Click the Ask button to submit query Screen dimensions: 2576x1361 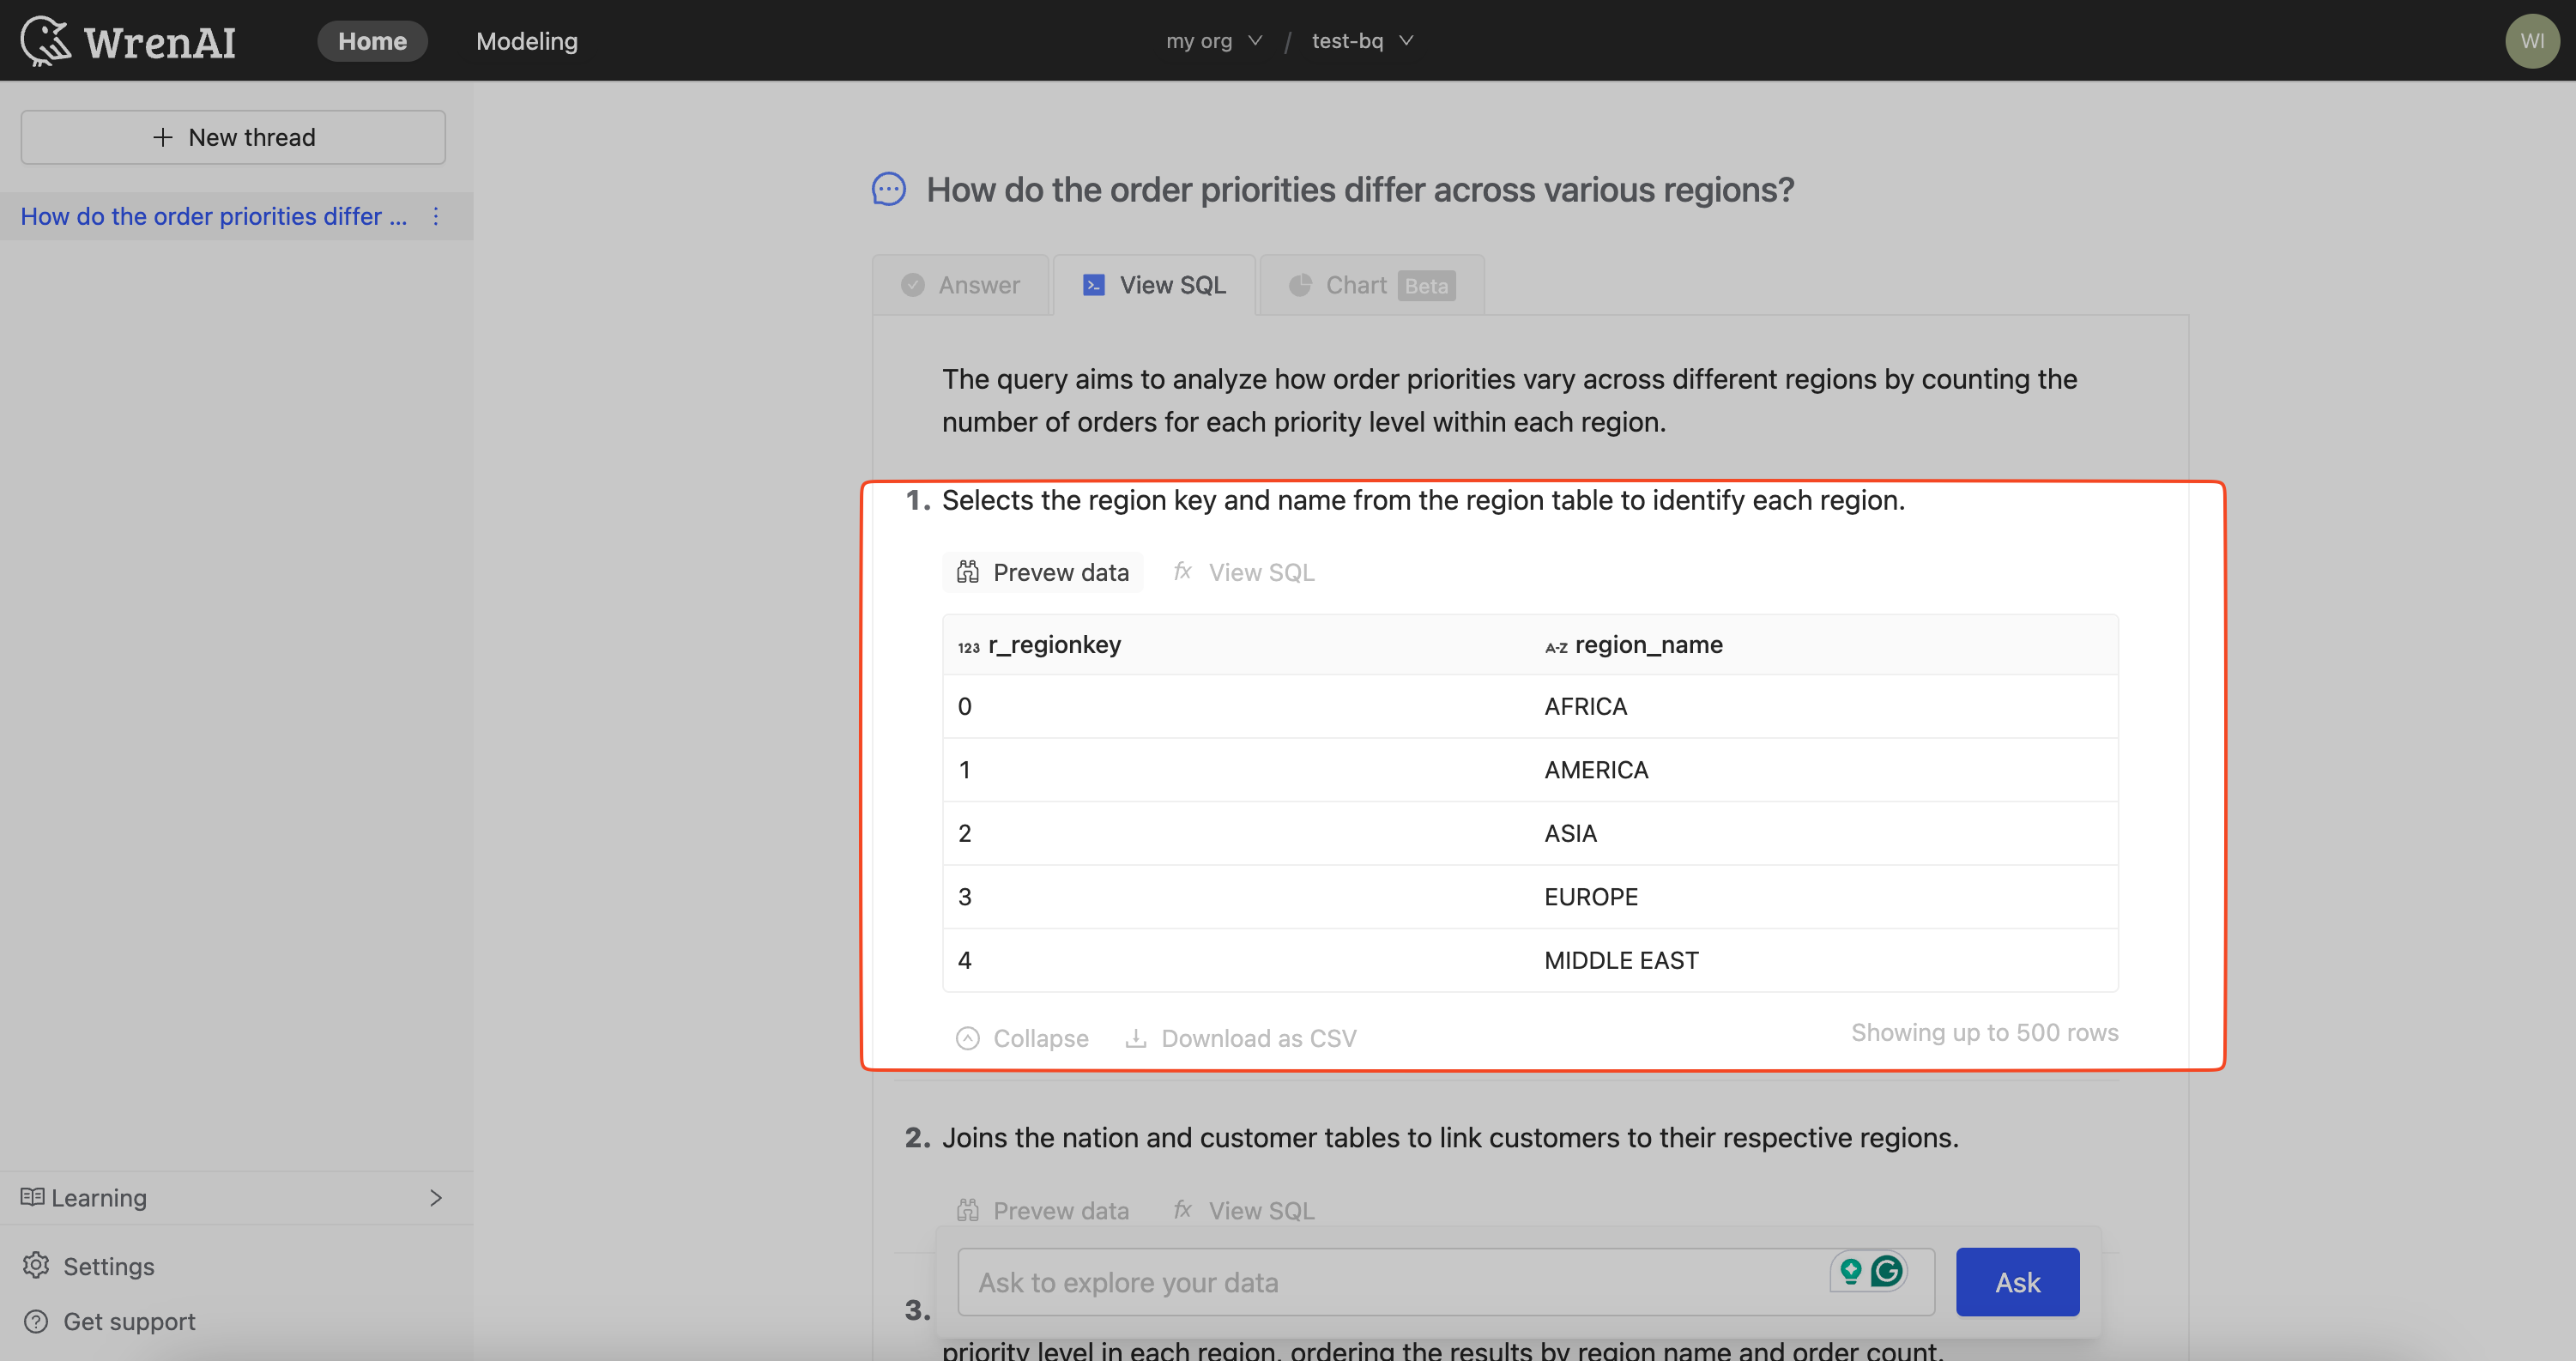click(2017, 1281)
